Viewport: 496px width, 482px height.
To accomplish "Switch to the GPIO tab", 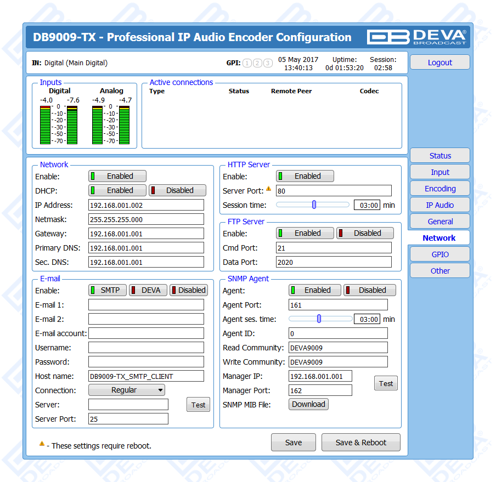I will pyautogui.click(x=440, y=254).
